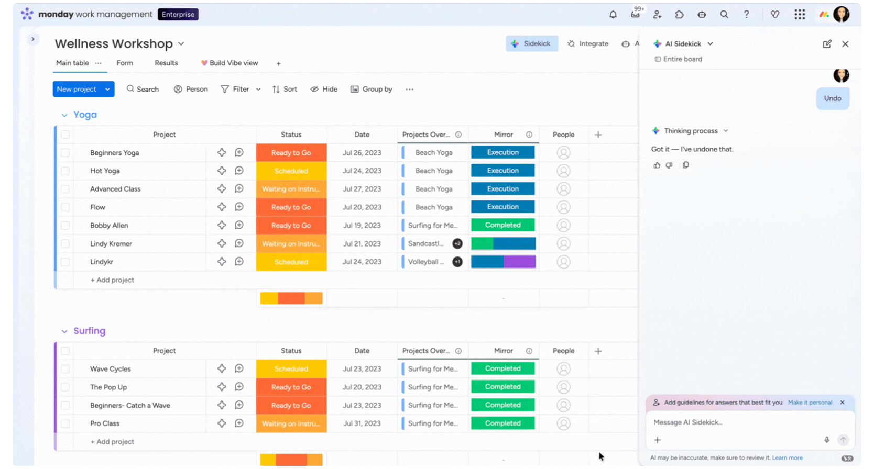Click the Message AI Sidekick input field
The height and width of the screenshot is (469, 874).
click(744, 422)
